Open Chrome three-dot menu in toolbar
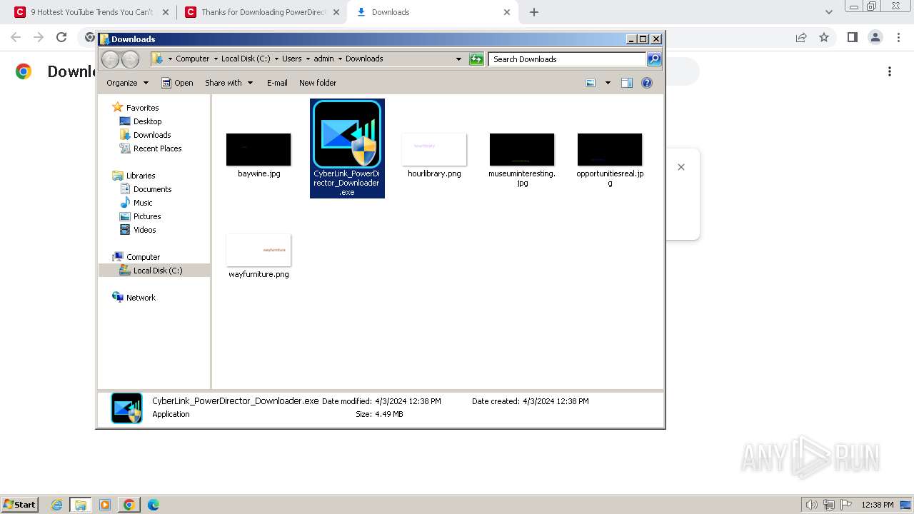 coord(898,37)
